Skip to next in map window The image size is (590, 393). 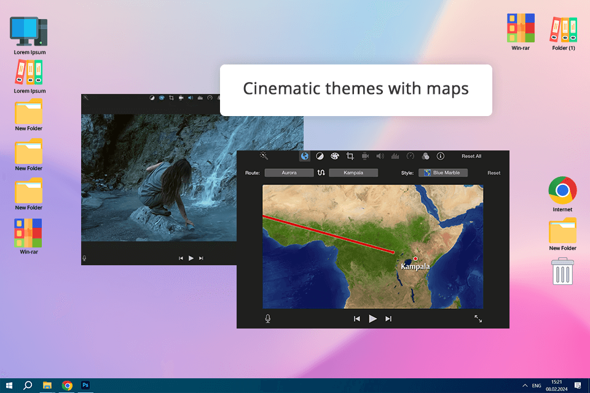(388, 319)
